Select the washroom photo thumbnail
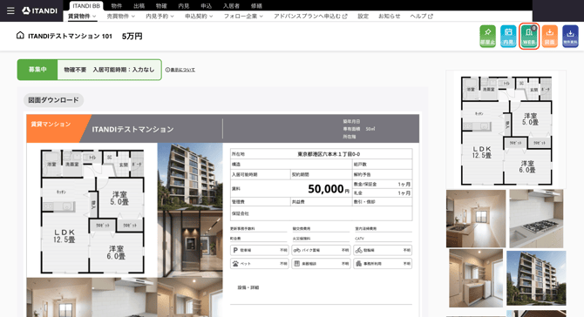Screen dimensions: 584x317 tap(476, 279)
